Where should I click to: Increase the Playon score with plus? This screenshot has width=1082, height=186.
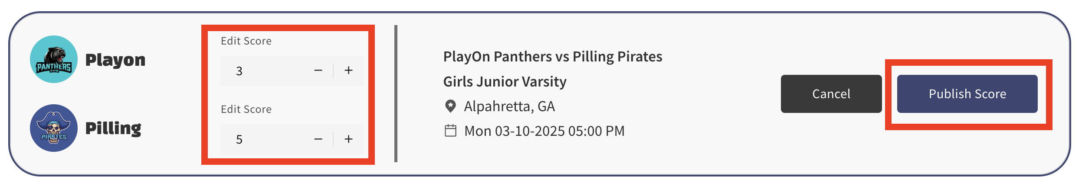[348, 71]
